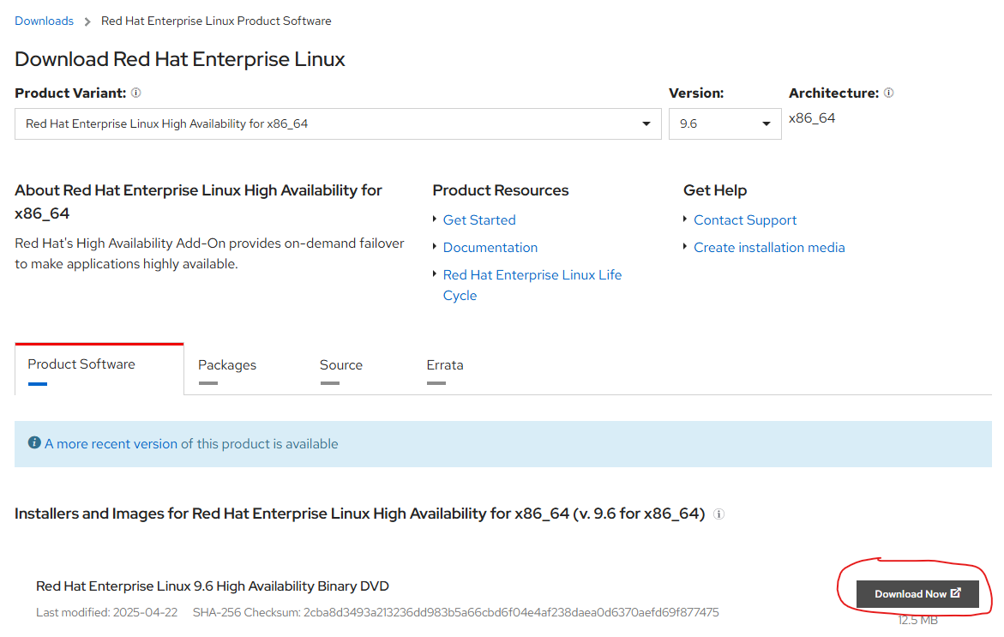Viewport: 1004px width, 637px height.
Task: Expand the Version 9.6 dropdown
Action: pyautogui.click(x=724, y=123)
